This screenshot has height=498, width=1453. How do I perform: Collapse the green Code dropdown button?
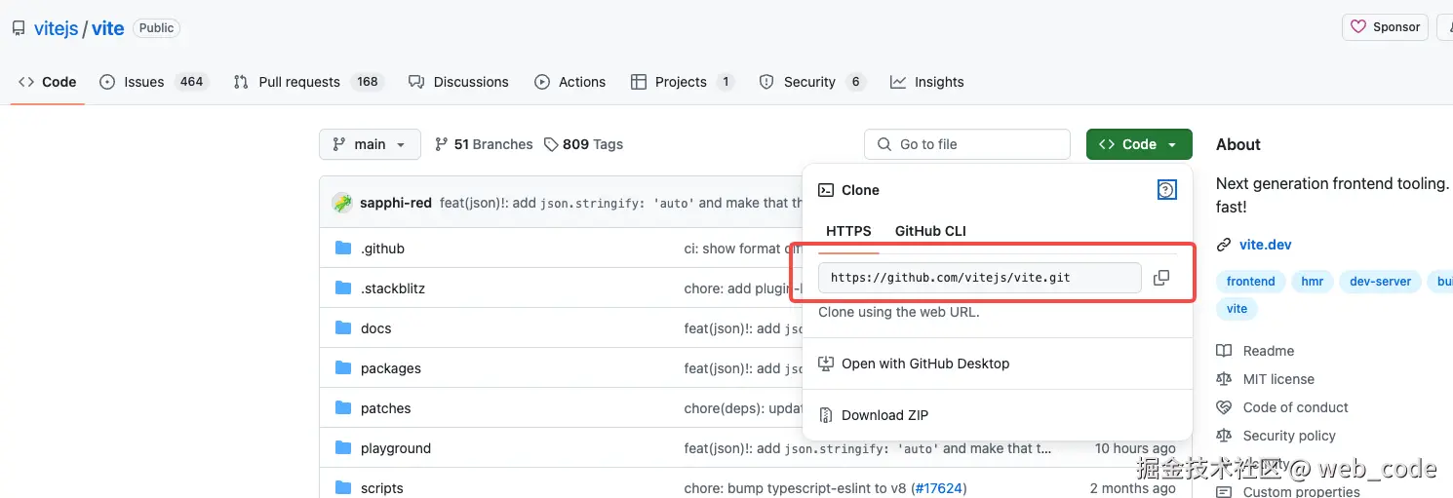tap(1138, 144)
